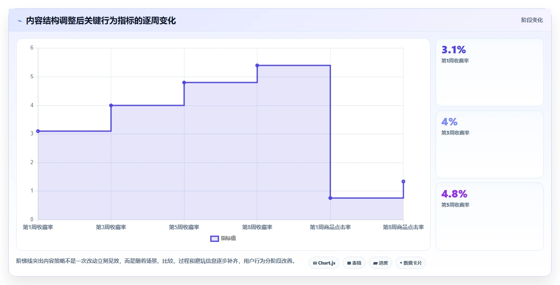The image size is (560, 285).
Task: Click the data point for 第1周收藏率
Action: point(38,131)
